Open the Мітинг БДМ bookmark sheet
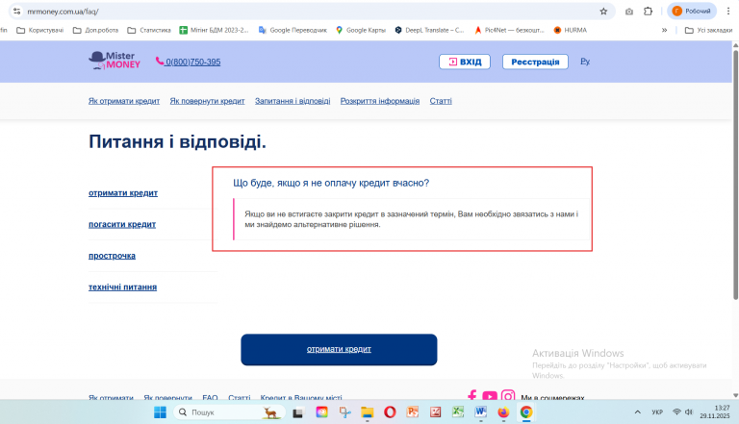Viewport: 739px width, 424px height. click(214, 30)
